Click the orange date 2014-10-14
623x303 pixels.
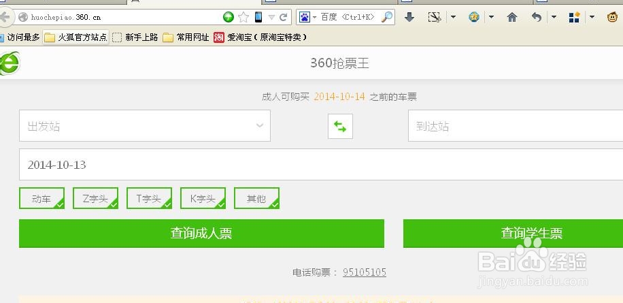[x=339, y=97]
